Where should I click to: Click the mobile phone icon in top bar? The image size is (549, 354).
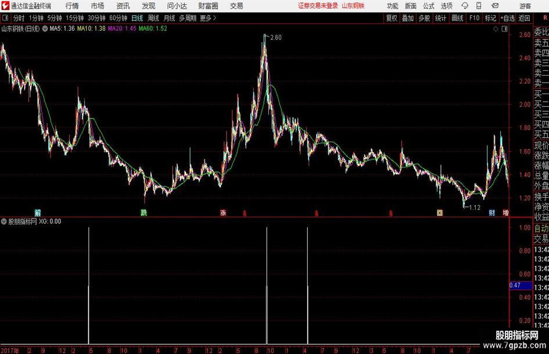[479, 6]
